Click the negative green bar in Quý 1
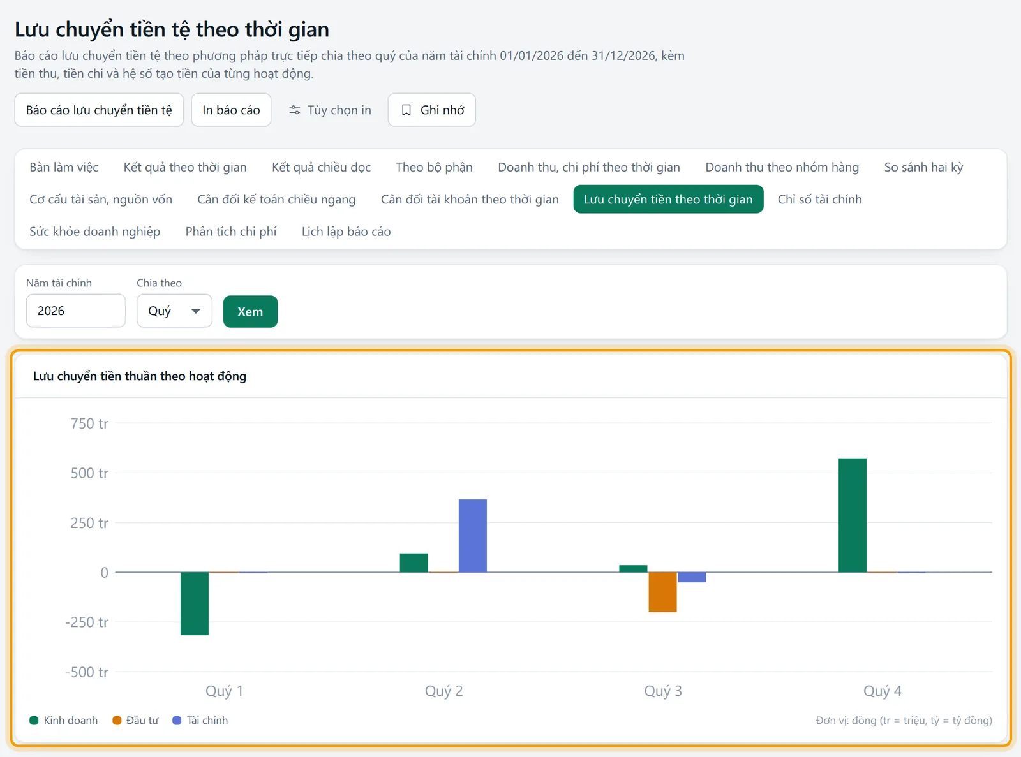 [195, 603]
